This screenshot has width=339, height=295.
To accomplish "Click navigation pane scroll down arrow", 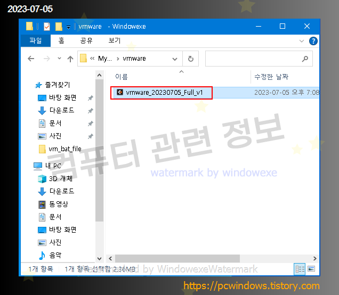I will click(x=100, y=258).
